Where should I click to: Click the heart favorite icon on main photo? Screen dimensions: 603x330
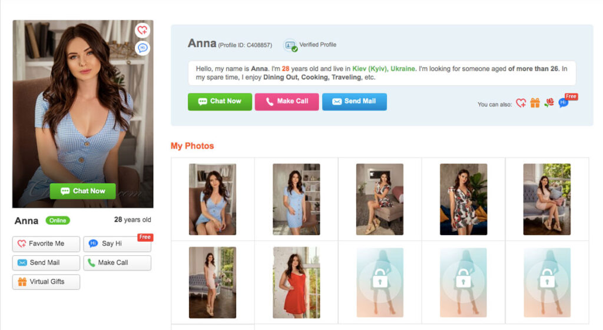[x=142, y=31]
